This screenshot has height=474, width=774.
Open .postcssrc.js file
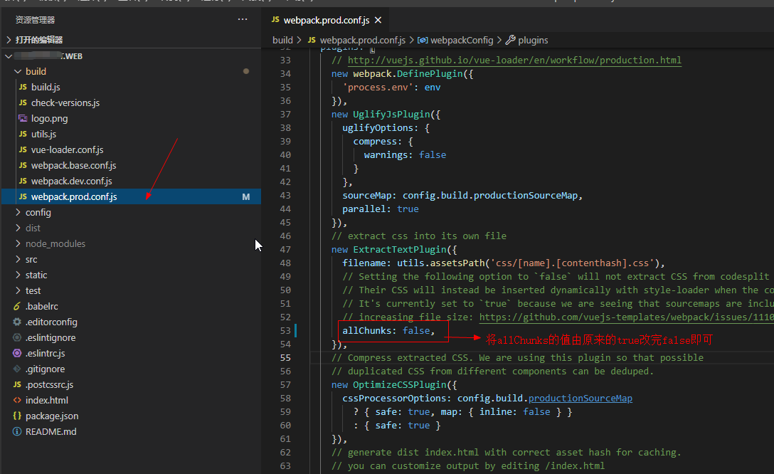pyautogui.click(x=49, y=384)
